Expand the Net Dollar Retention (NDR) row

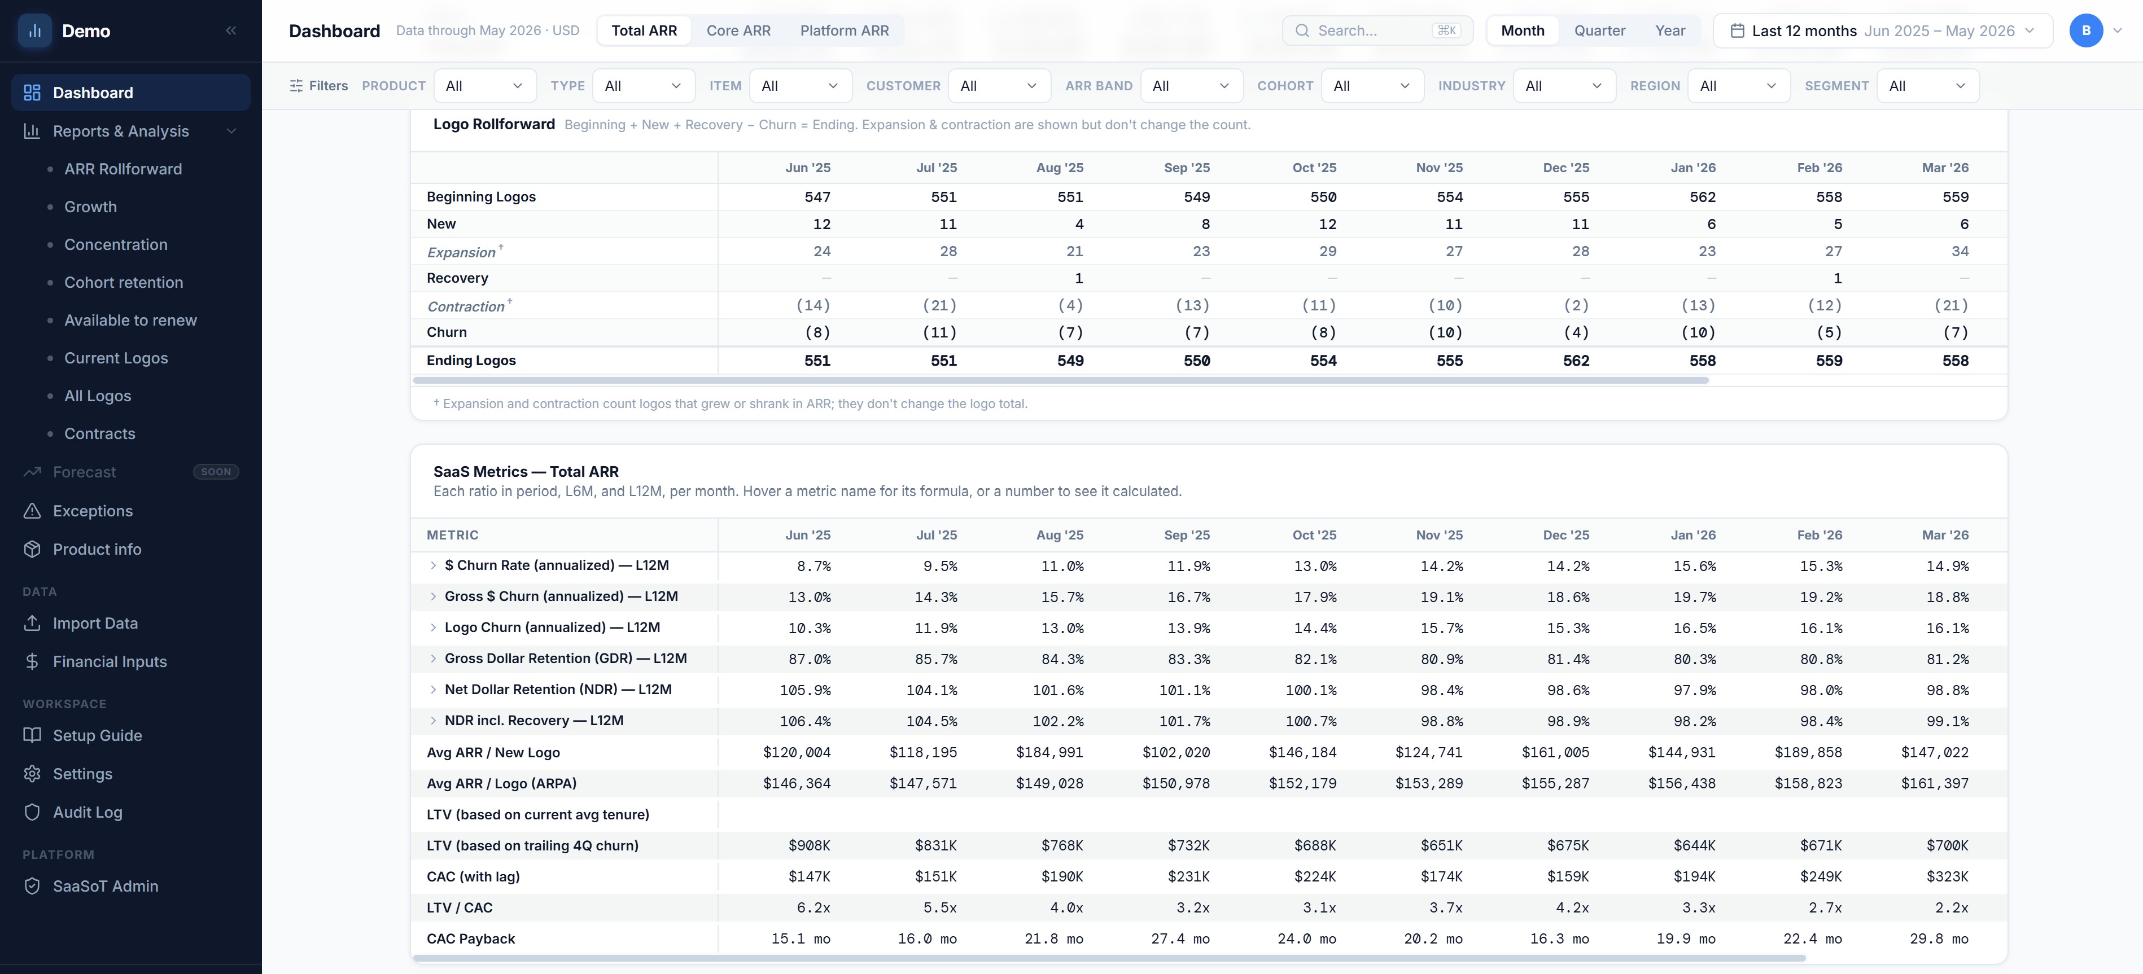[432, 690]
